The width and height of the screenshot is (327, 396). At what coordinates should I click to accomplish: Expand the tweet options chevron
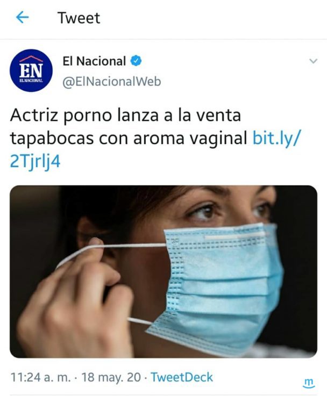click(x=313, y=61)
